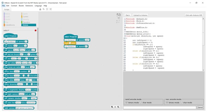Zoom out the script area
Image resolution: width=207 pixels, height=112 pixels.
[x=112, y=107]
